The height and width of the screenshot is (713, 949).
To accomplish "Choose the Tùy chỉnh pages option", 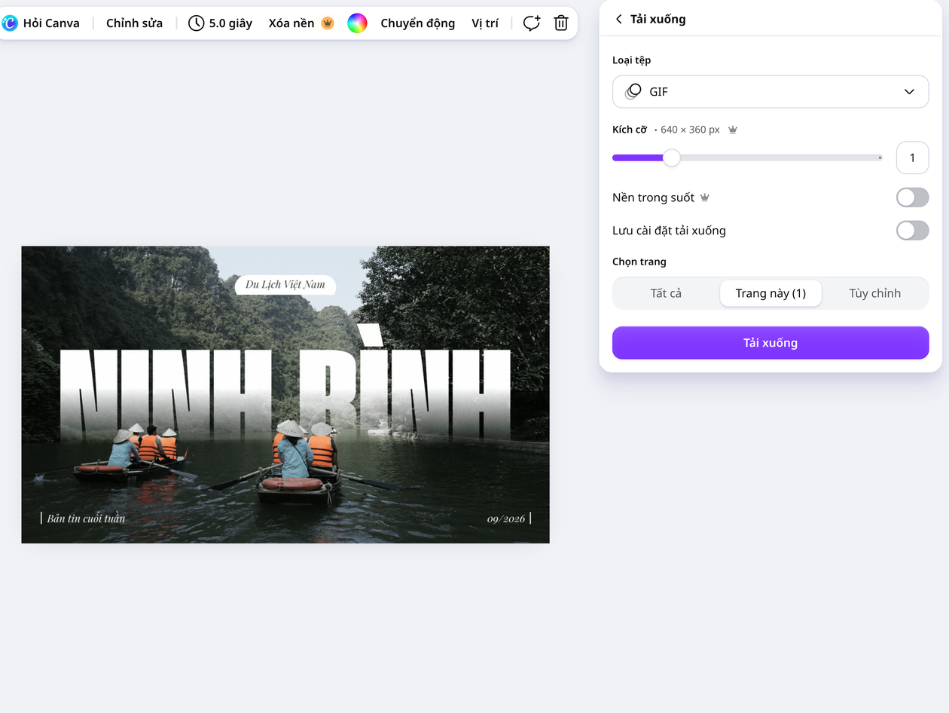I will [875, 293].
